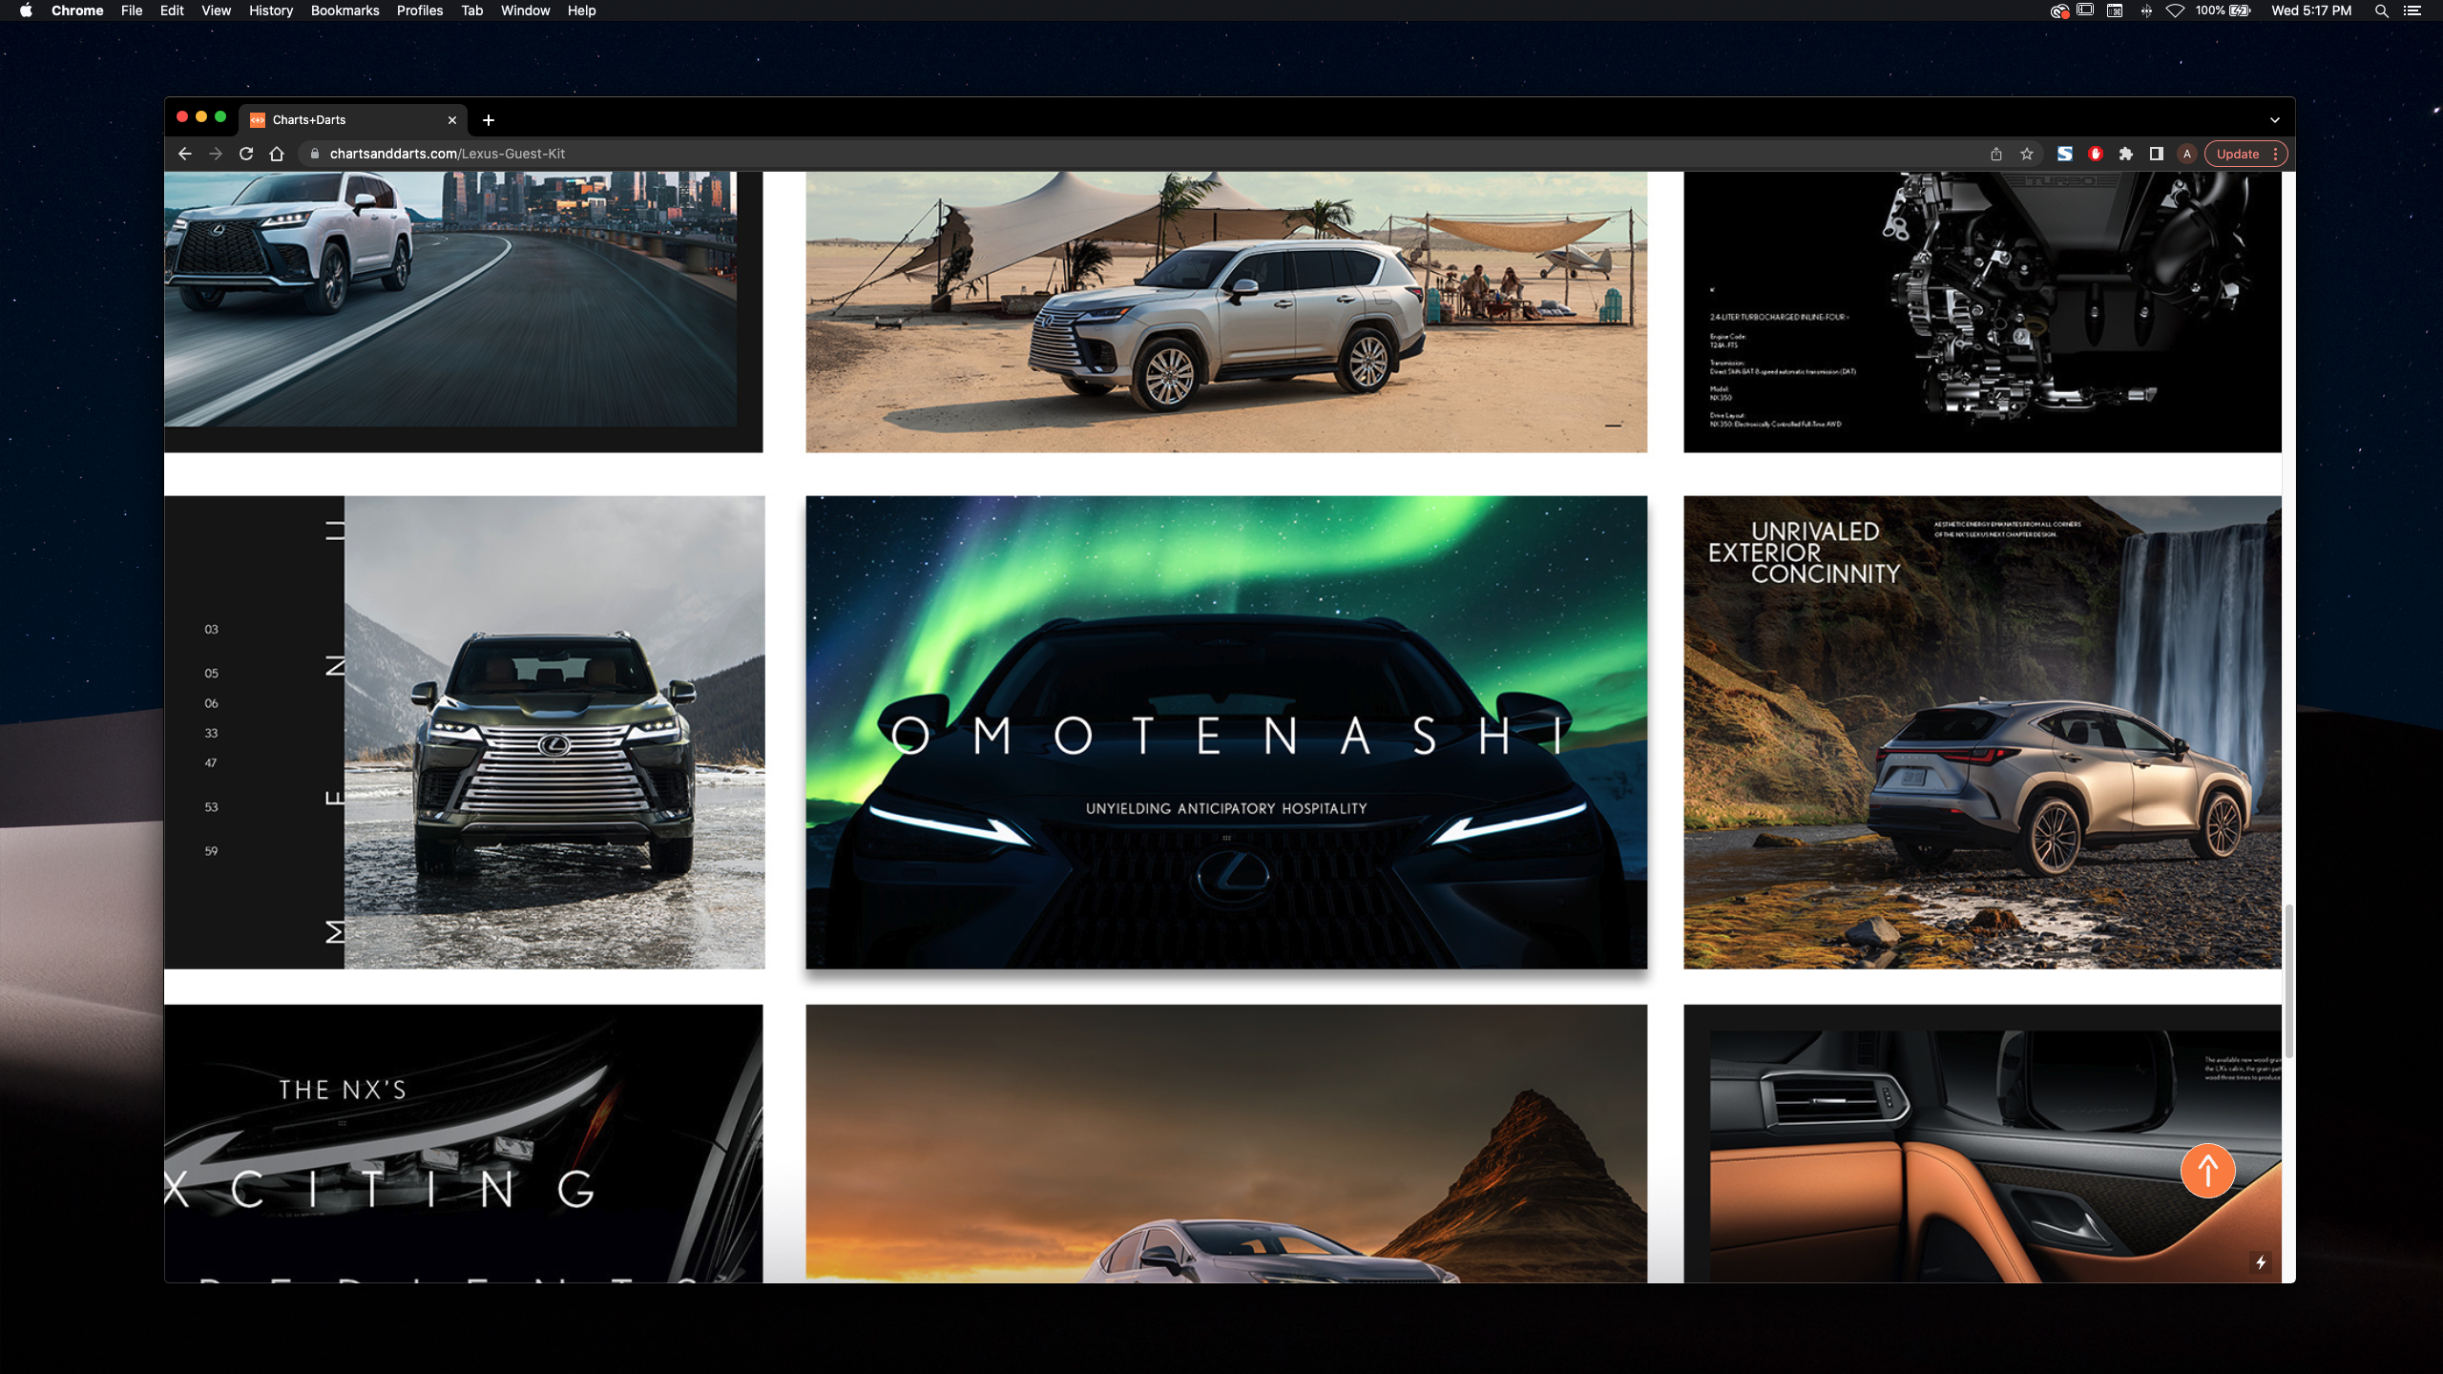Reload the current page
This screenshot has width=2443, height=1374.
tap(246, 154)
